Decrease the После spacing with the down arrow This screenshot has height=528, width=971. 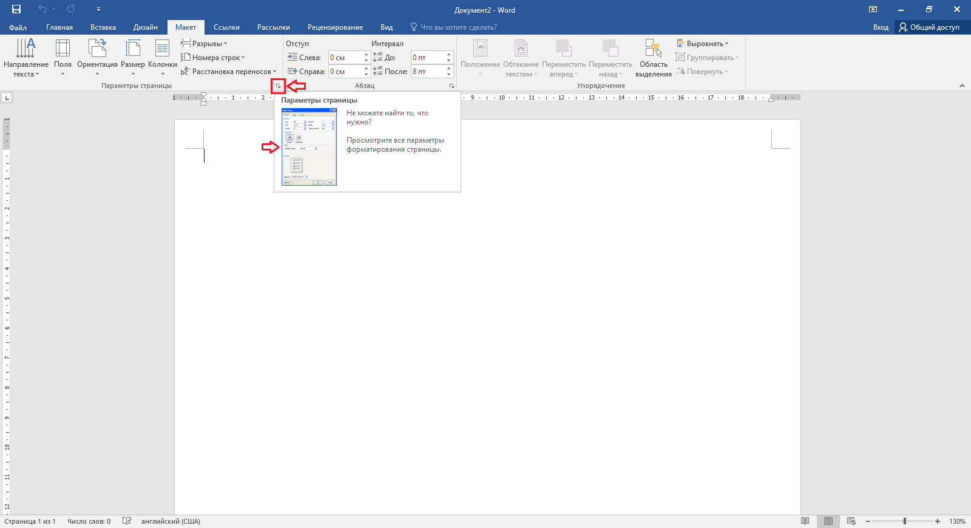point(449,75)
